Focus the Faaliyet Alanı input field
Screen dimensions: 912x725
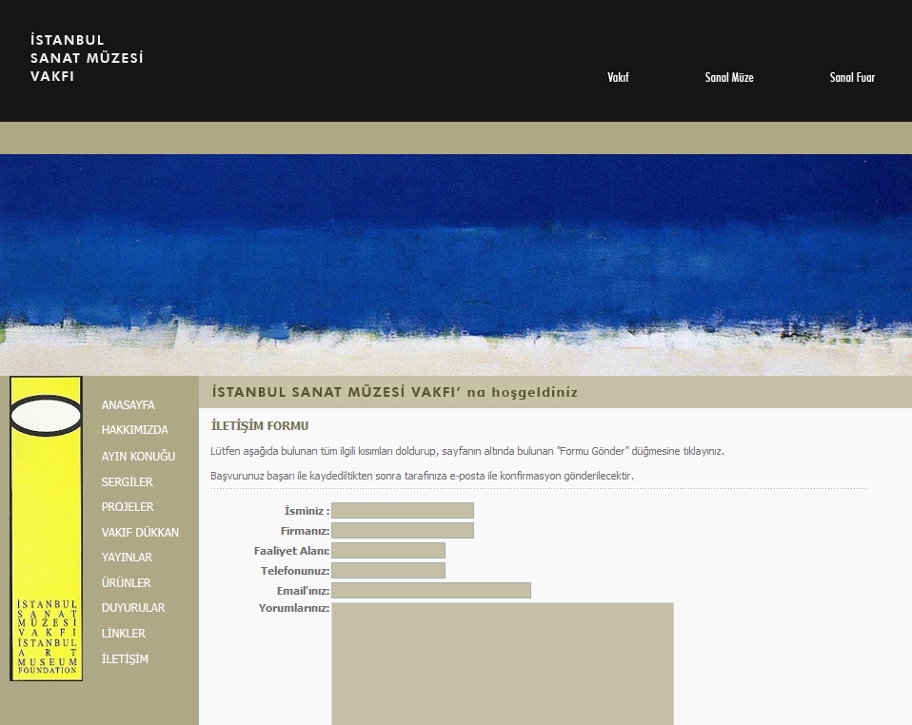pyautogui.click(x=388, y=551)
